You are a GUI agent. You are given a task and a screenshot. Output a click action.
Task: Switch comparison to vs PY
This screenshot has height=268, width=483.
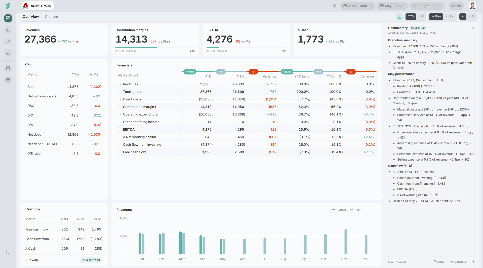point(450,17)
